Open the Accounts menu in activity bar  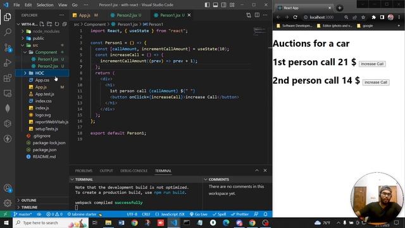pyautogui.click(x=8, y=188)
